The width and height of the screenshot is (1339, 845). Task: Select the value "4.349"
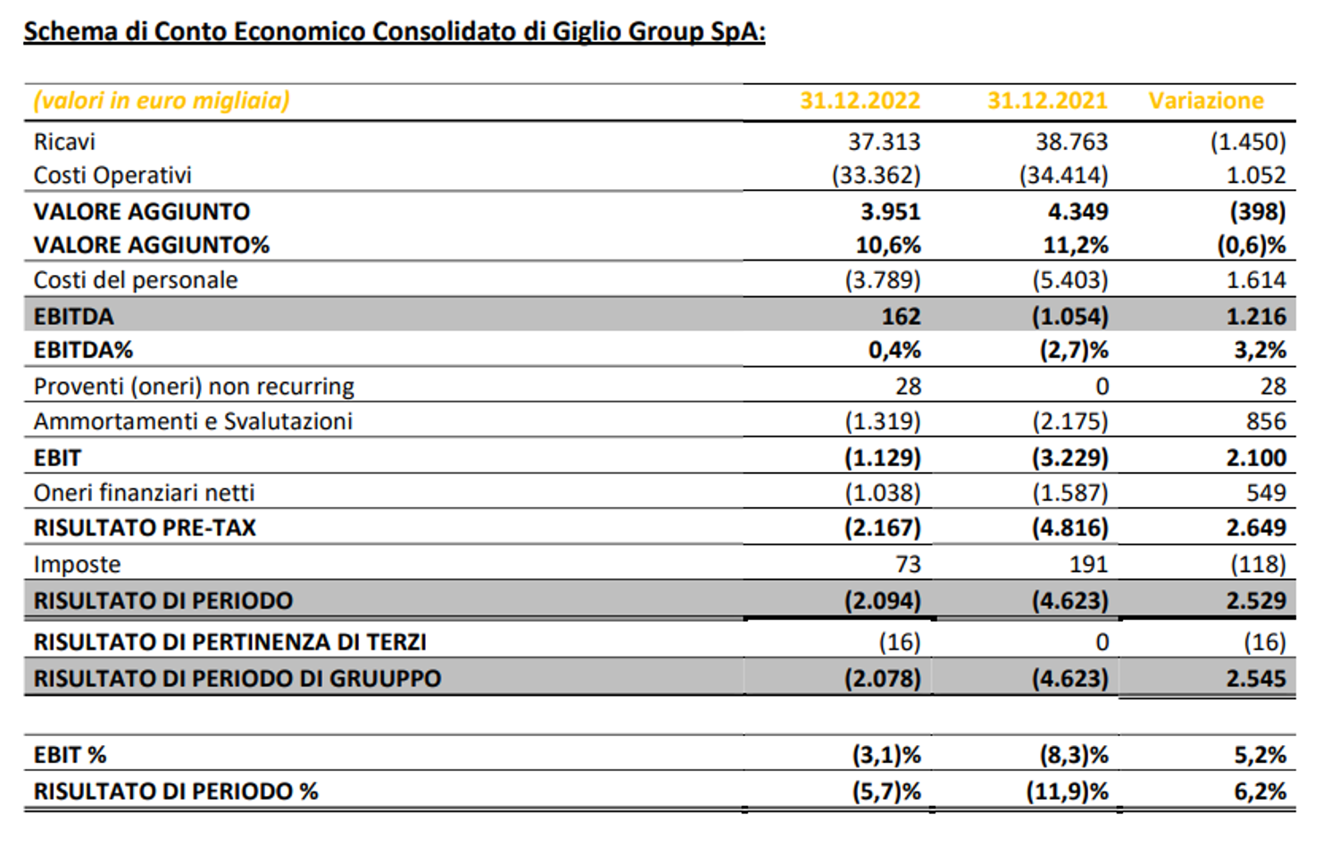point(1077,211)
